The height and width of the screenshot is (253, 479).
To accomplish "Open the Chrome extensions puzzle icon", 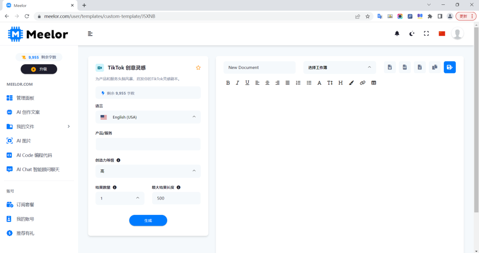I will pyautogui.click(x=430, y=16).
